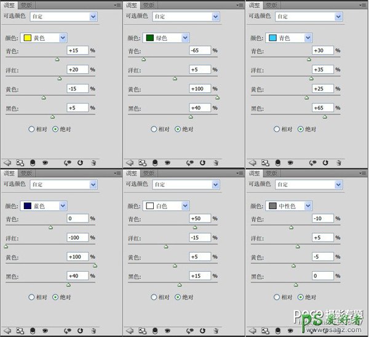Click the back arrow icon in the 黄色 panel
The height and width of the screenshot is (337, 369).
pyautogui.click(x=8, y=163)
